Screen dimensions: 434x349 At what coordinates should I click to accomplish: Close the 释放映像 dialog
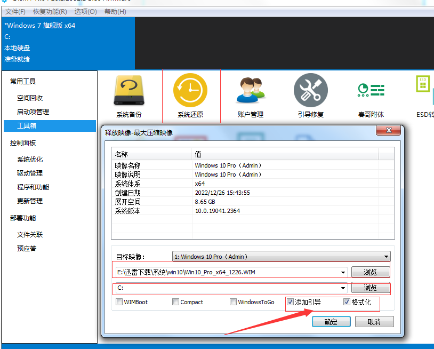388,130
